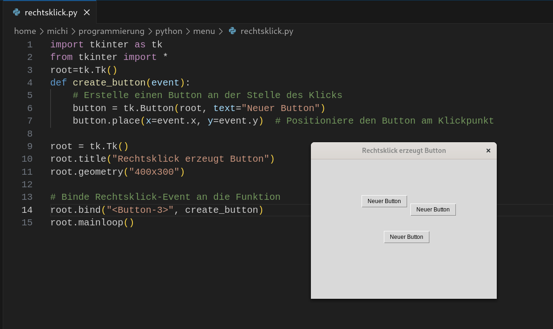This screenshot has height=329, width=553.
Task: Click the Python icon in rechtsklick.py tab
Action: pos(16,13)
